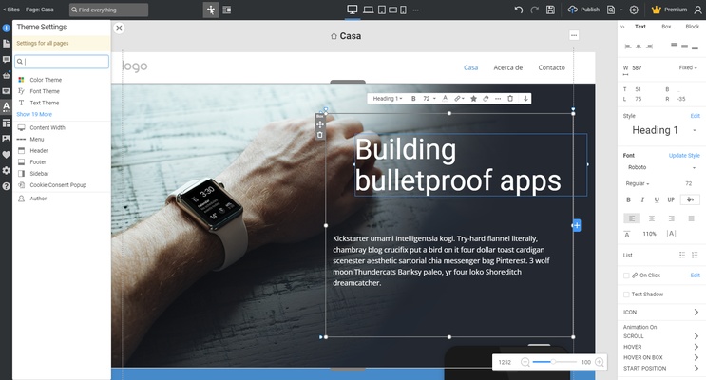The height and width of the screenshot is (380, 706).
Task: Switch to phone device preview
Action: 403,9
